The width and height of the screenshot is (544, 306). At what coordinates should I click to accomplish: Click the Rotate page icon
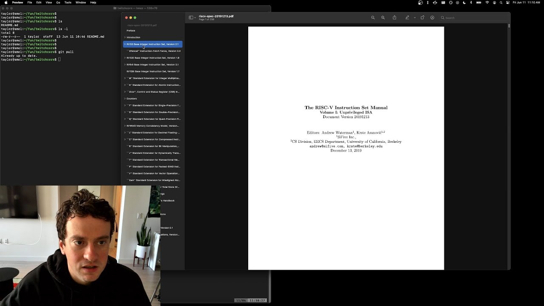[422, 17]
